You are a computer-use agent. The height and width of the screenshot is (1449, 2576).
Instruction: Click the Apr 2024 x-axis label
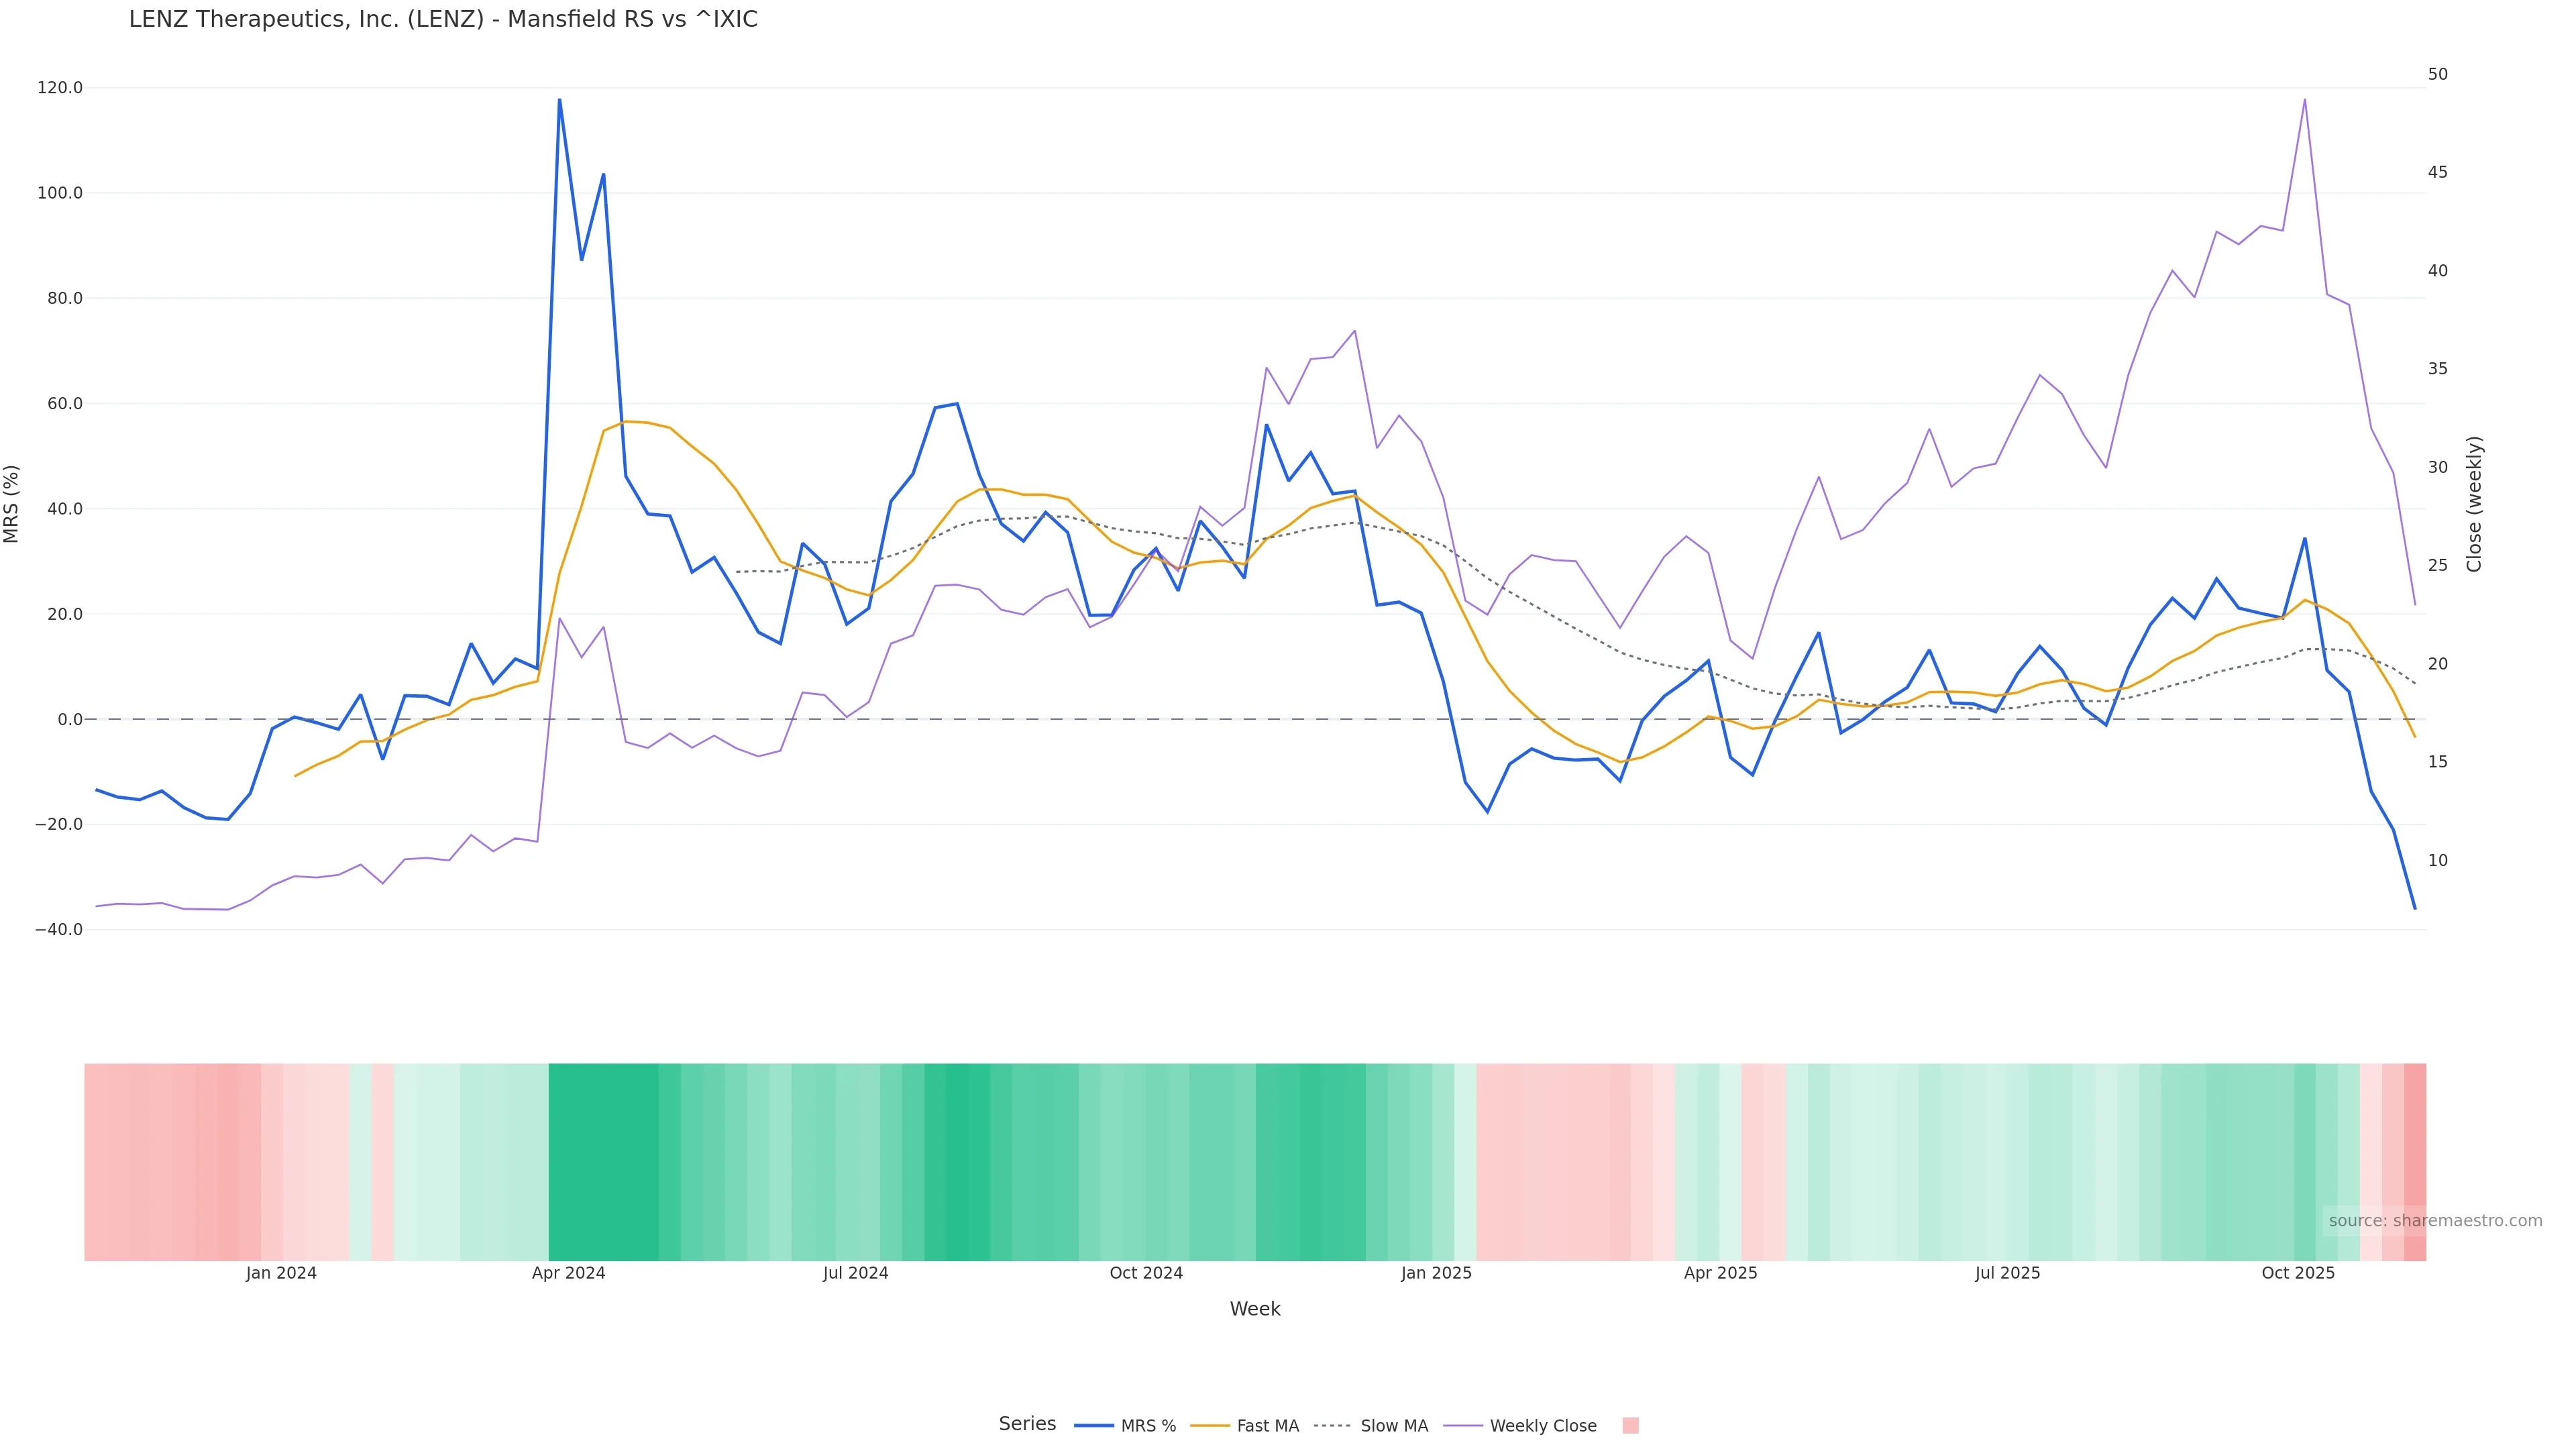pos(568,1273)
